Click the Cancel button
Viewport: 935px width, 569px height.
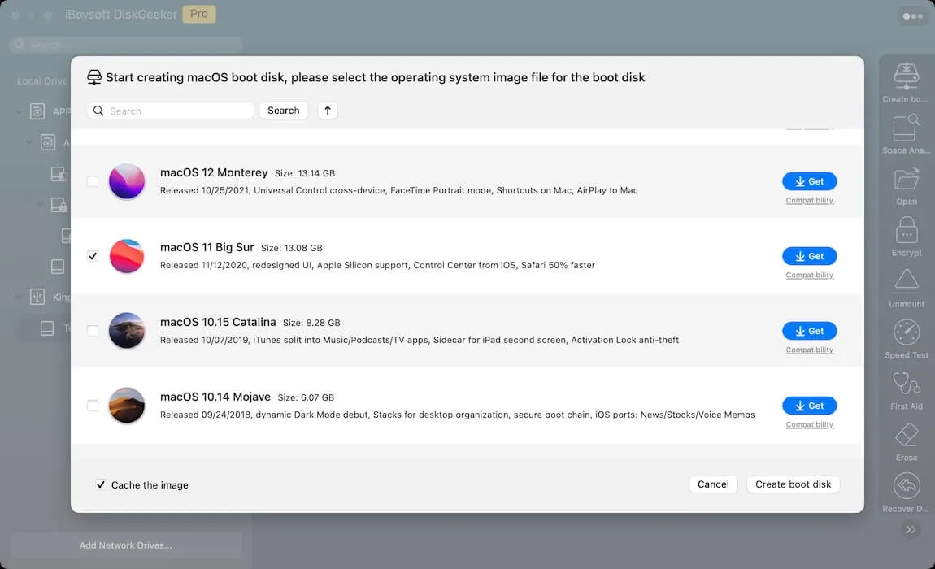(713, 484)
